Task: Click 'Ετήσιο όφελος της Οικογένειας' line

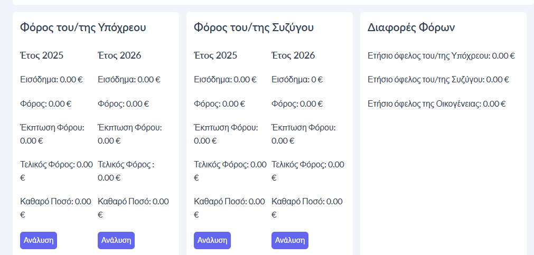Action: (436, 104)
